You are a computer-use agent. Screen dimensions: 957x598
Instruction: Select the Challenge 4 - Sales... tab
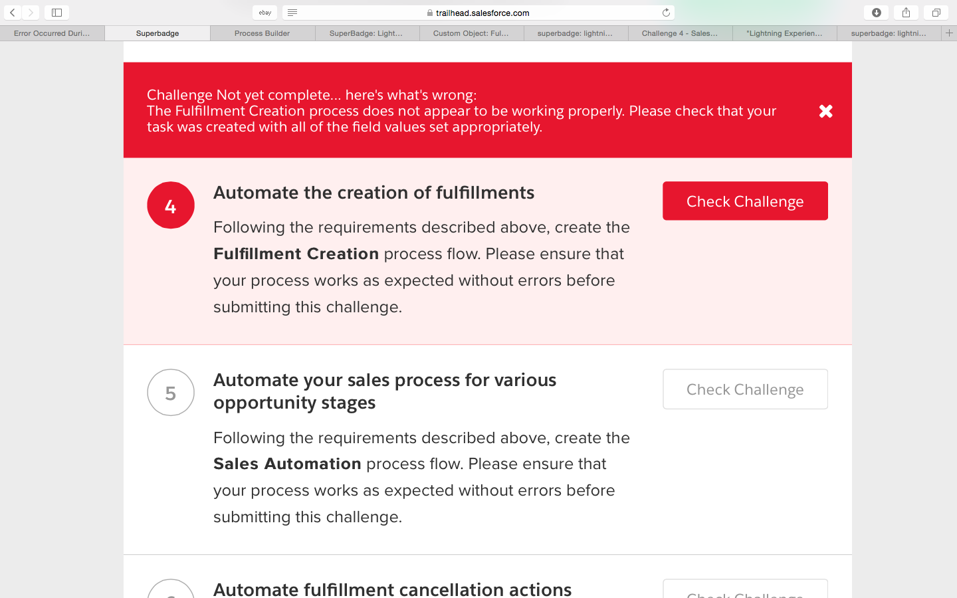point(679,33)
